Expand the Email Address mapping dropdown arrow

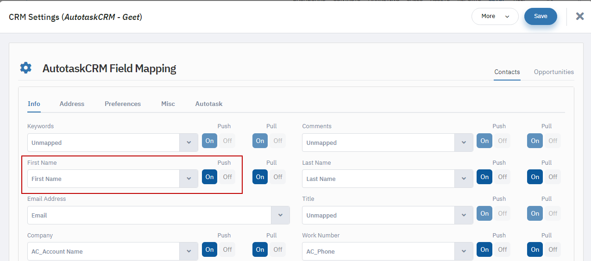(281, 215)
